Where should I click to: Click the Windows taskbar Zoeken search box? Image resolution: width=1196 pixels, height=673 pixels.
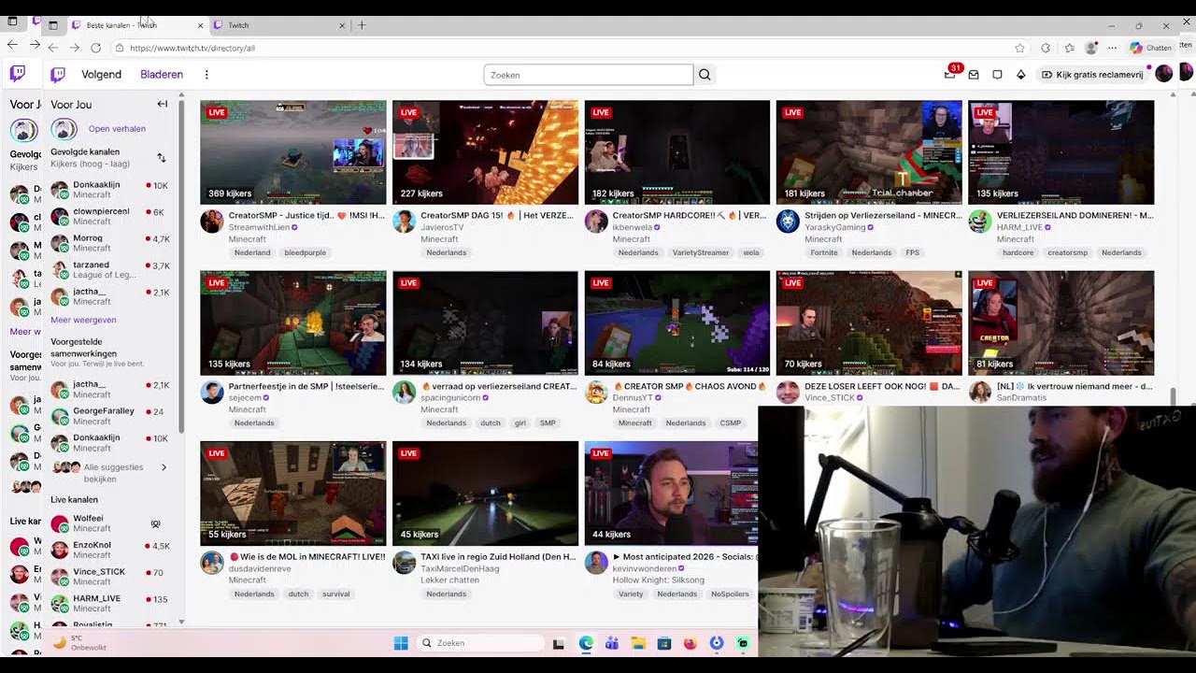pos(480,643)
